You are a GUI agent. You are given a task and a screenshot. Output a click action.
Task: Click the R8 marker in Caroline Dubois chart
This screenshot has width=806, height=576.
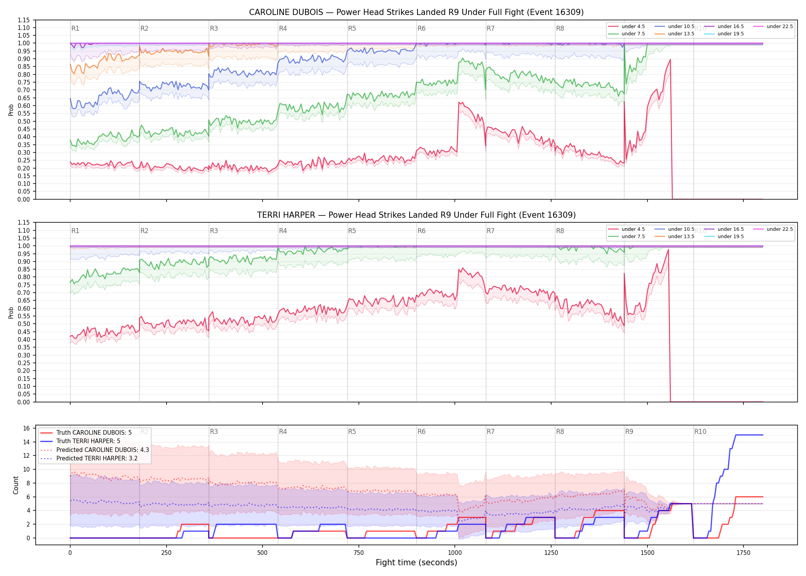(560, 28)
